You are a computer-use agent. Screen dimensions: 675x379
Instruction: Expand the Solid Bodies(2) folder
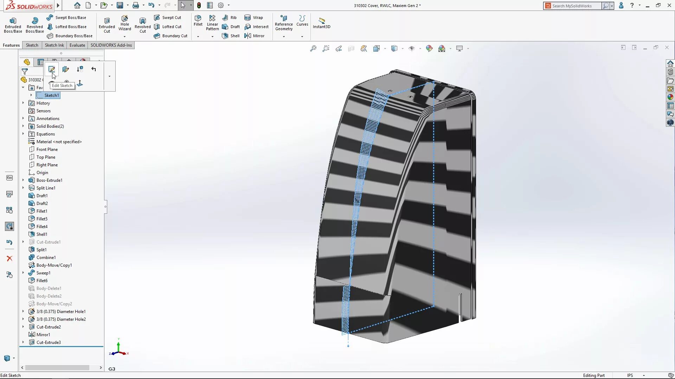(x=23, y=126)
